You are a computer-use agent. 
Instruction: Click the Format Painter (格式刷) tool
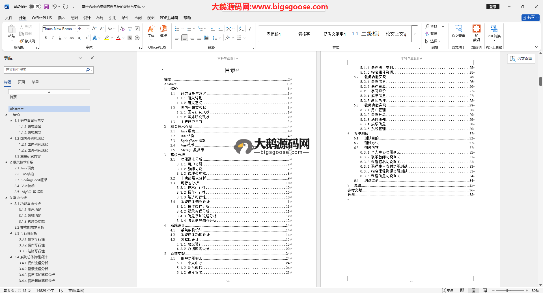coord(27,41)
